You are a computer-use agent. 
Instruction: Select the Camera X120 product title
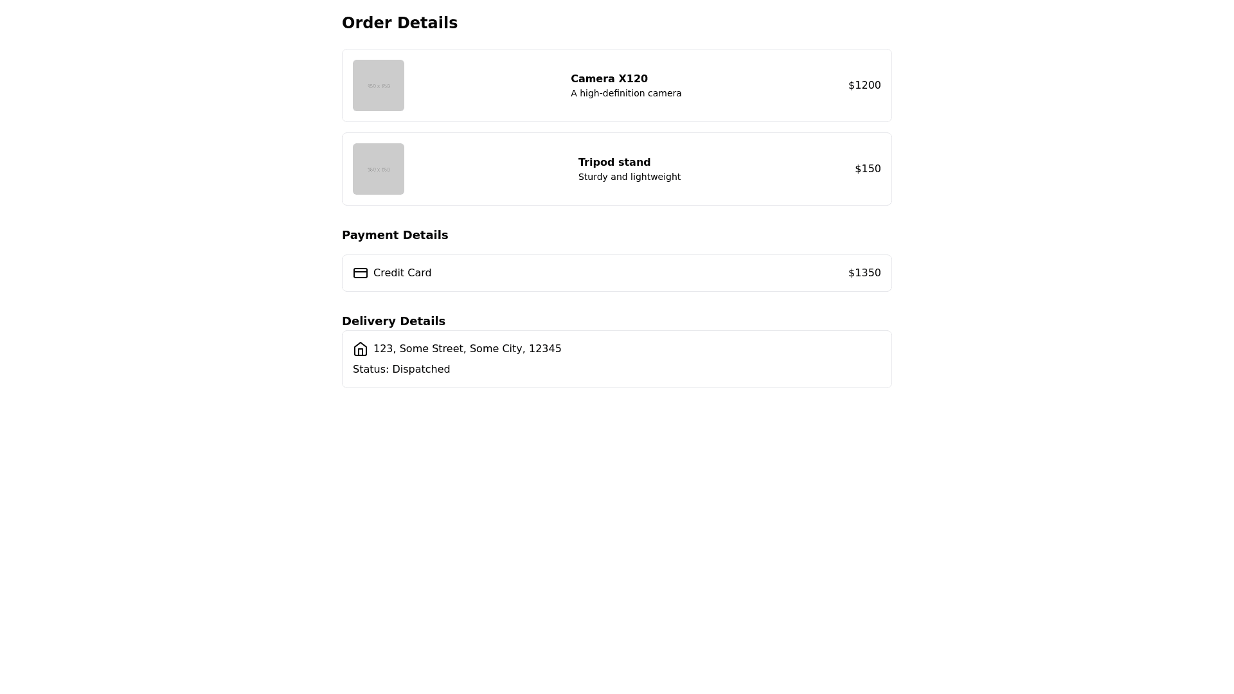(x=609, y=79)
